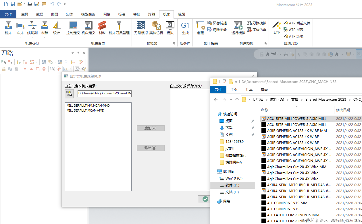Screen dimensions: 362x224
Task: Select MILL DEFAULT MM.MCAM-MMD in the list
Action: pyautogui.click(x=88, y=106)
